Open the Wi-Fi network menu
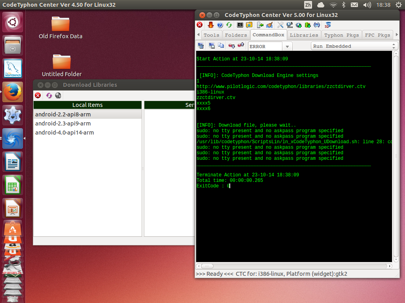405x303 pixels. coord(333,5)
